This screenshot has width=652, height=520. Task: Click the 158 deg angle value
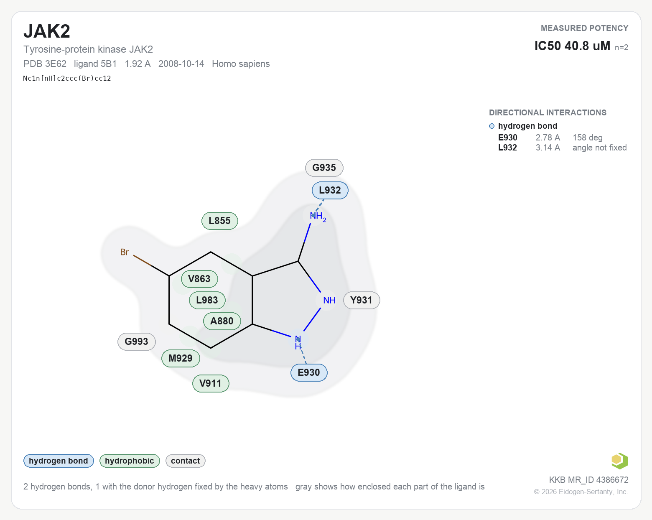coord(588,138)
